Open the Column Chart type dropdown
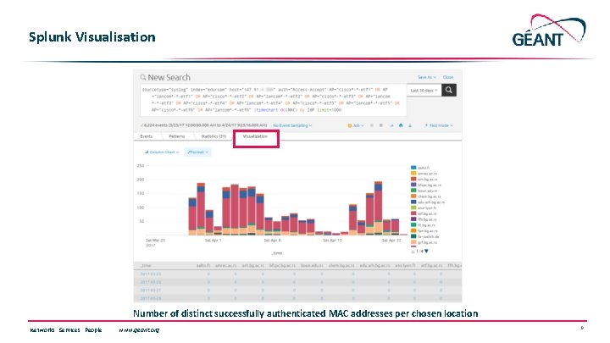 coord(162,152)
